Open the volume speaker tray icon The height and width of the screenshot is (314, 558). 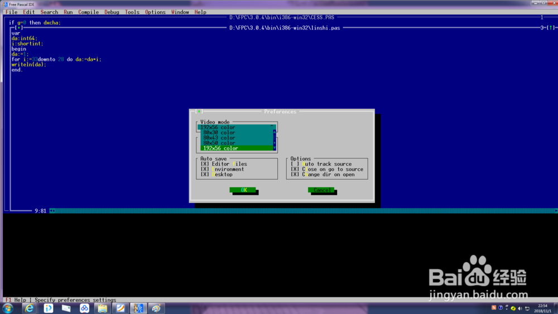click(520, 308)
